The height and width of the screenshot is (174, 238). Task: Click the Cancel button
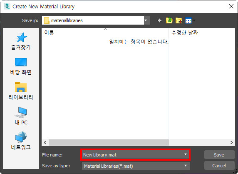tap(219, 166)
